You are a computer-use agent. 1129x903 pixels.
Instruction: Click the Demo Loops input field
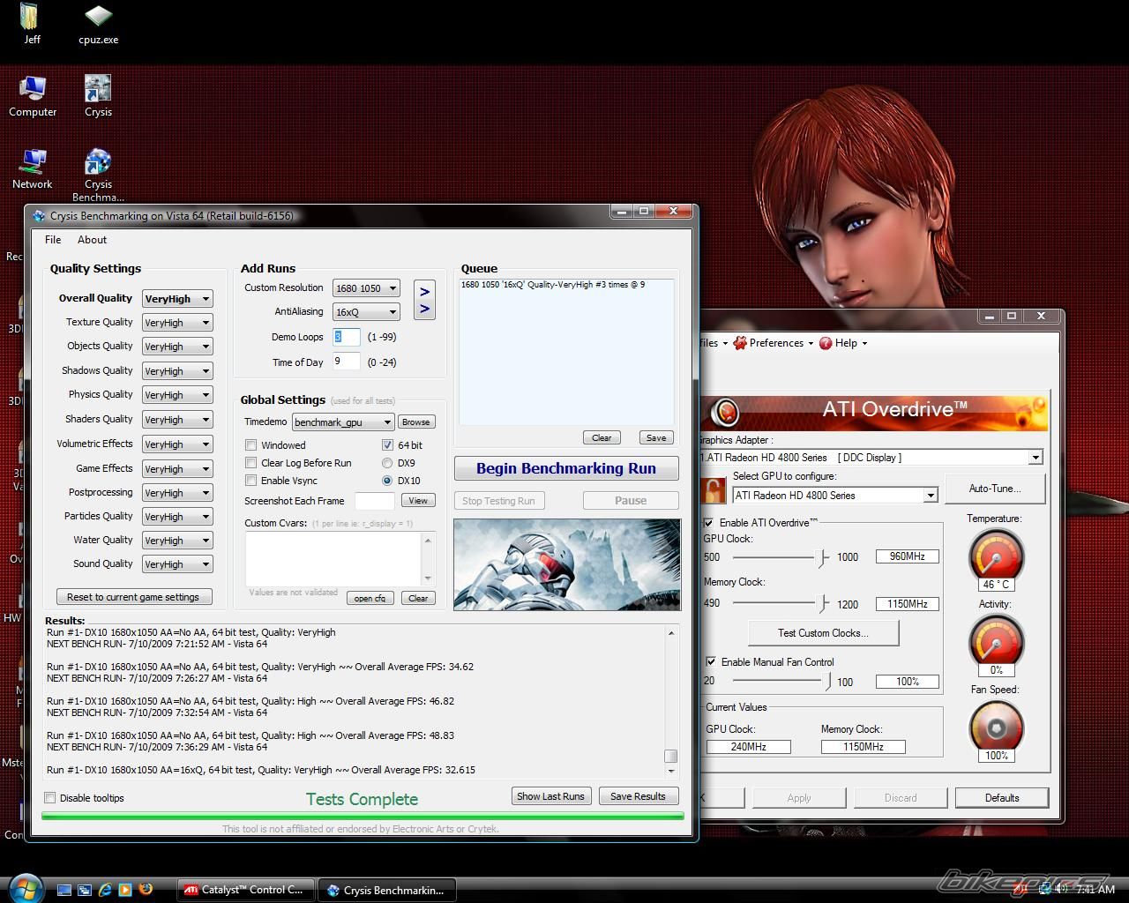pyautogui.click(x=346, y=337)
